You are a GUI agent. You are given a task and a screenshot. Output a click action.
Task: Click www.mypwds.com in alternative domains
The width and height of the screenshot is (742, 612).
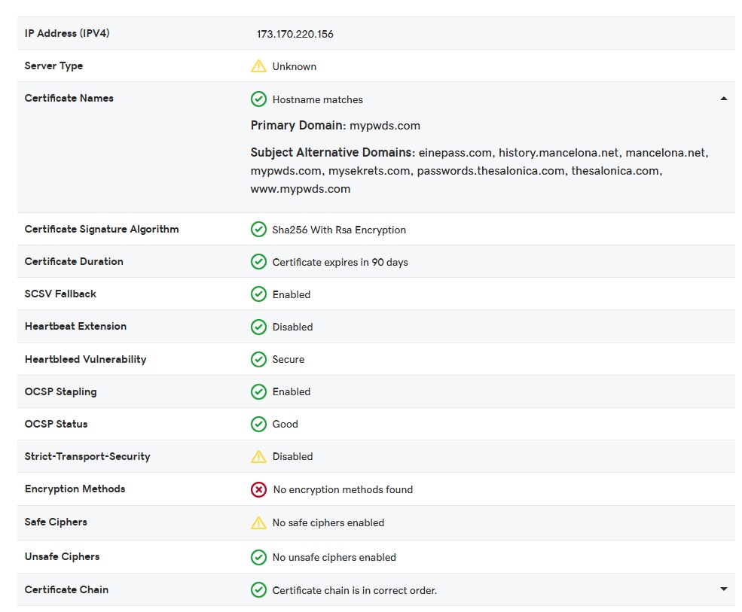(x=301, y=189)
